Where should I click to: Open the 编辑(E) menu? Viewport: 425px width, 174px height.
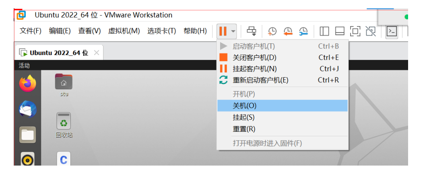click(60, 31)
